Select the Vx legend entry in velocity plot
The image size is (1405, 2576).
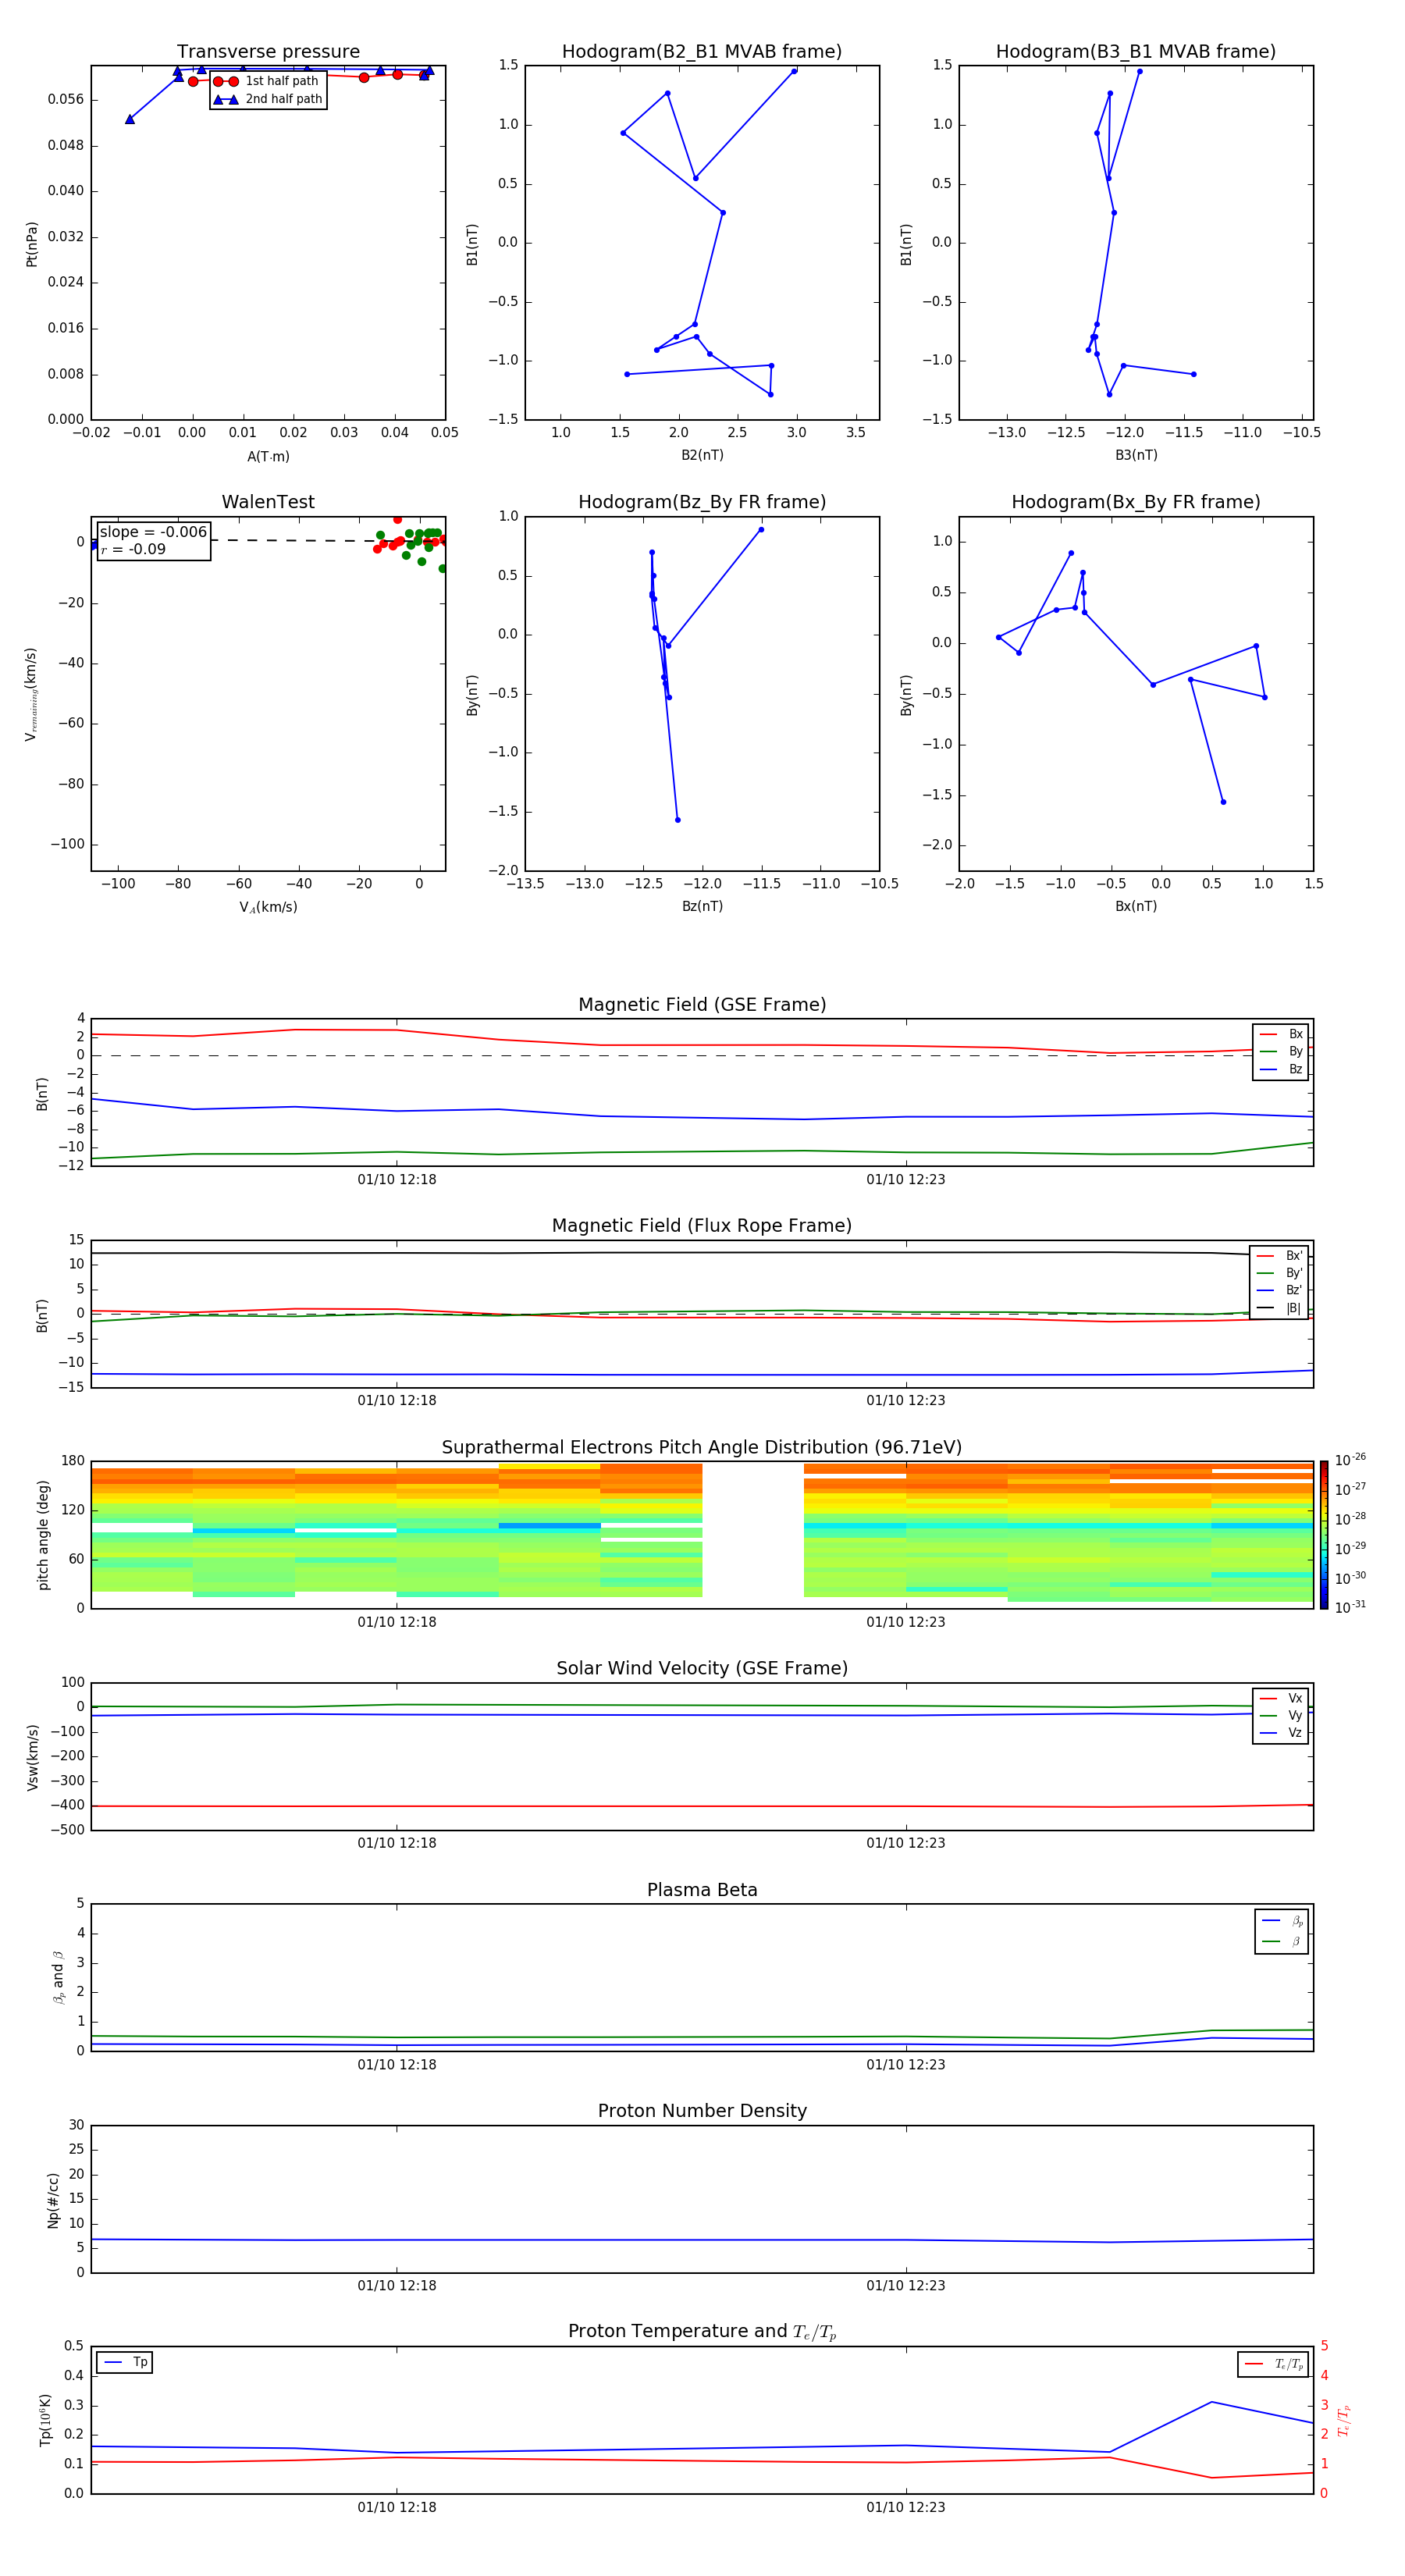click(x=1281, y=1698)
